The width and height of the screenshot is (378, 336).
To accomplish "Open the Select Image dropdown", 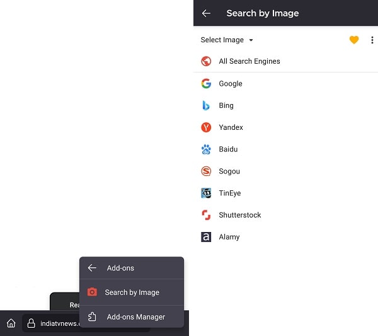I will 227,40.
